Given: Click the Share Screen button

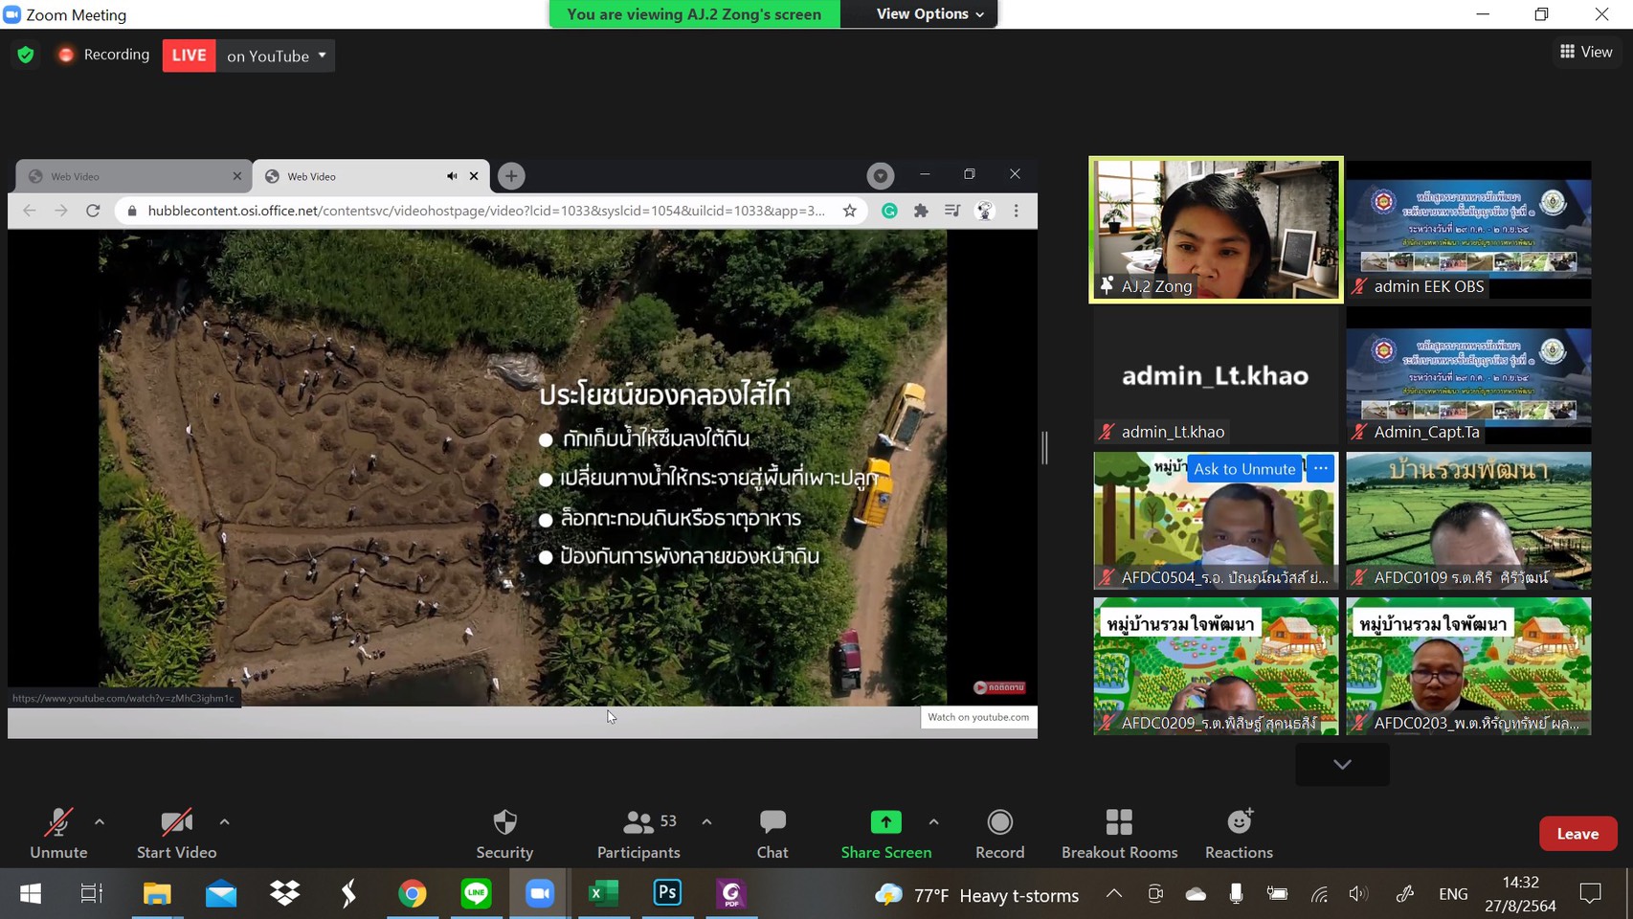Looking at the screenshot, I should click(885, 834).
